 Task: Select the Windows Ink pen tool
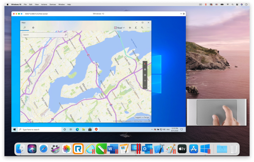click(136, 28)
